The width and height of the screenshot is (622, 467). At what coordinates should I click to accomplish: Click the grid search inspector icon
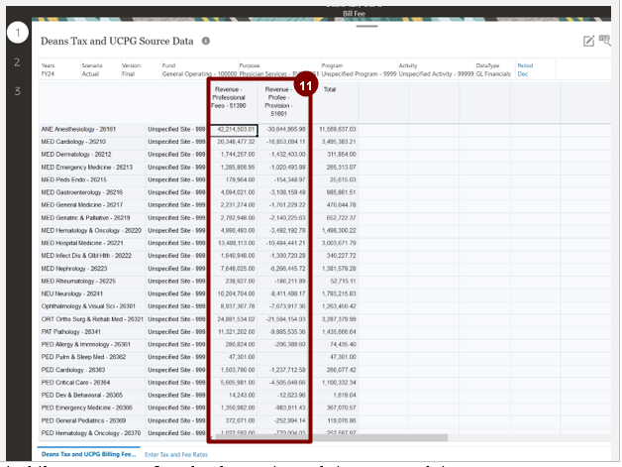pyautogui.click(x=604, y=41)
